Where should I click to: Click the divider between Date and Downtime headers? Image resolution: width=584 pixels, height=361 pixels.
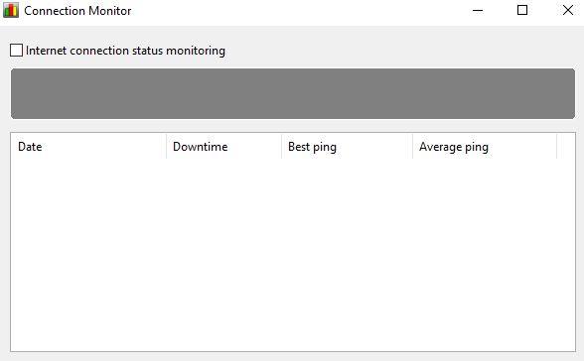tap(166, 147)
